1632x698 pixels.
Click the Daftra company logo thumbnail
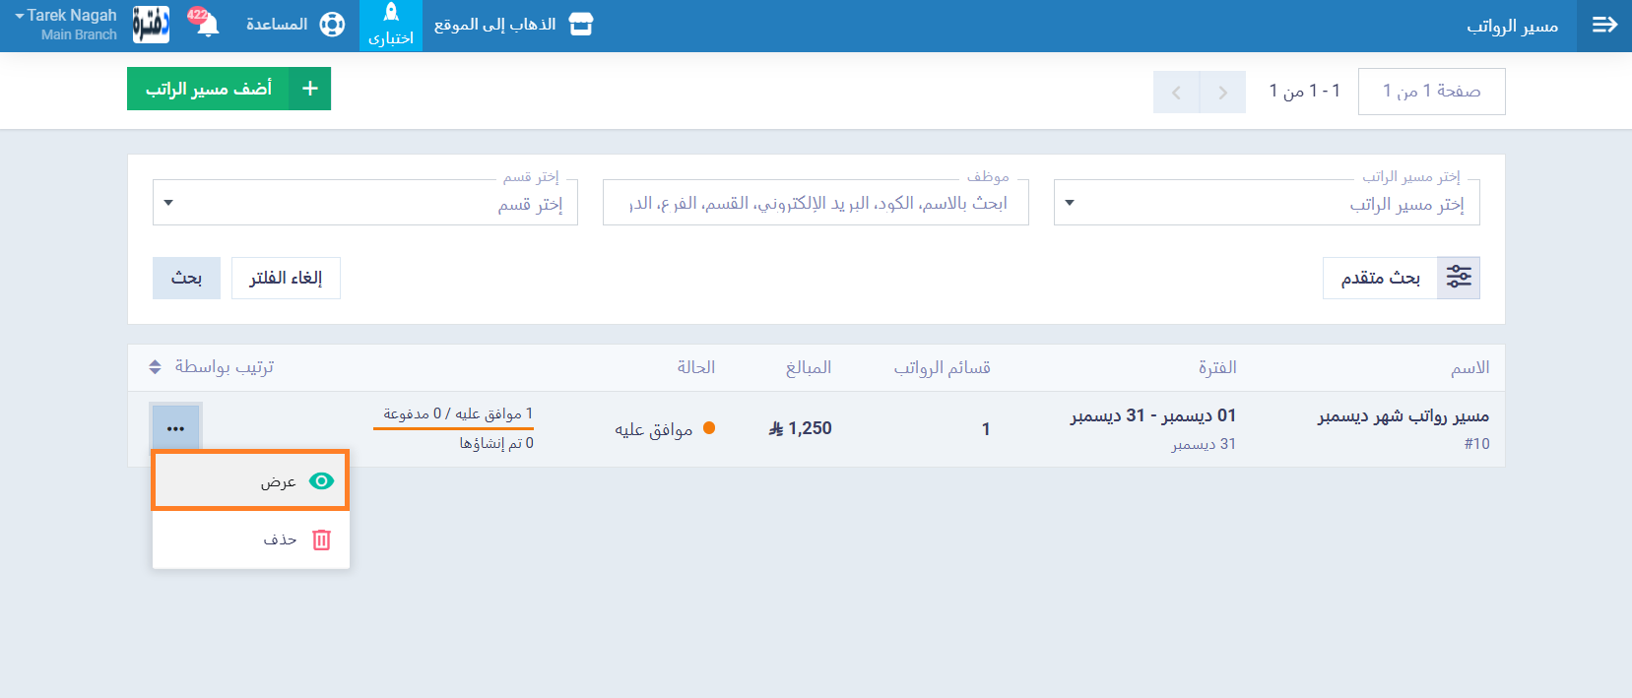(151, 25)
